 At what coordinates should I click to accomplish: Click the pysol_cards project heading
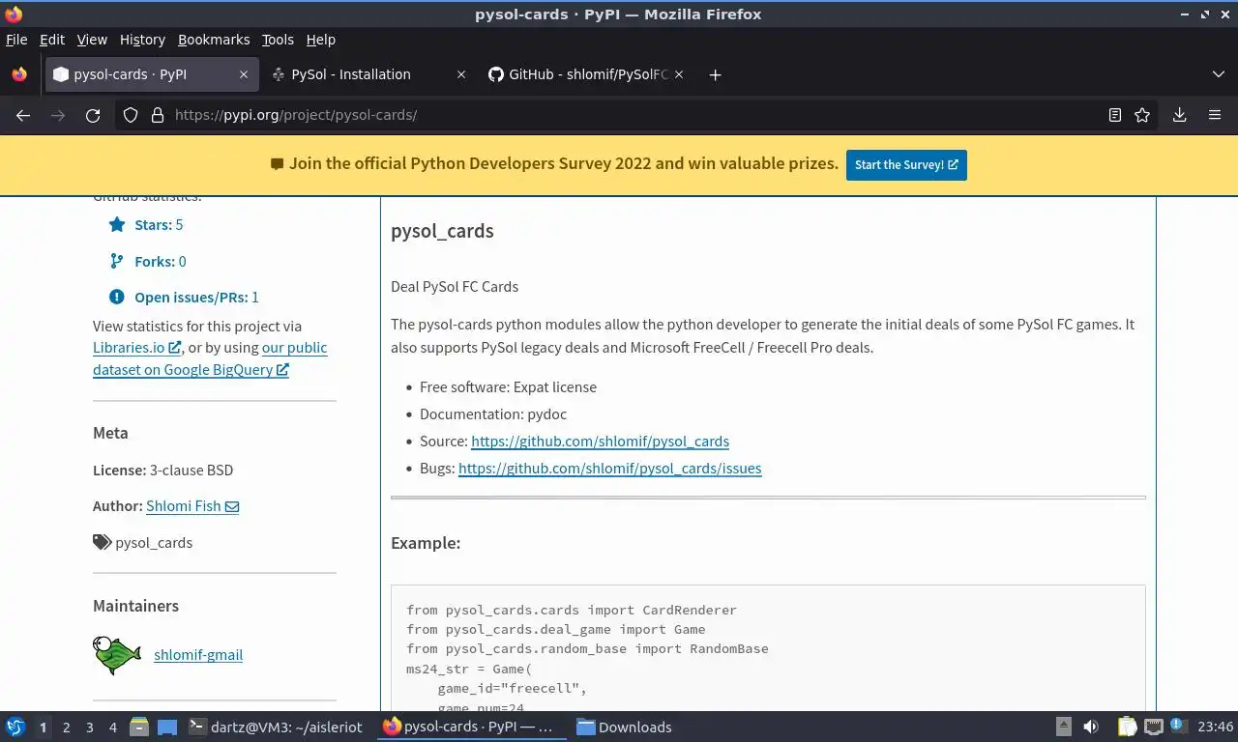pyautogui.click(x=442, y=231)
